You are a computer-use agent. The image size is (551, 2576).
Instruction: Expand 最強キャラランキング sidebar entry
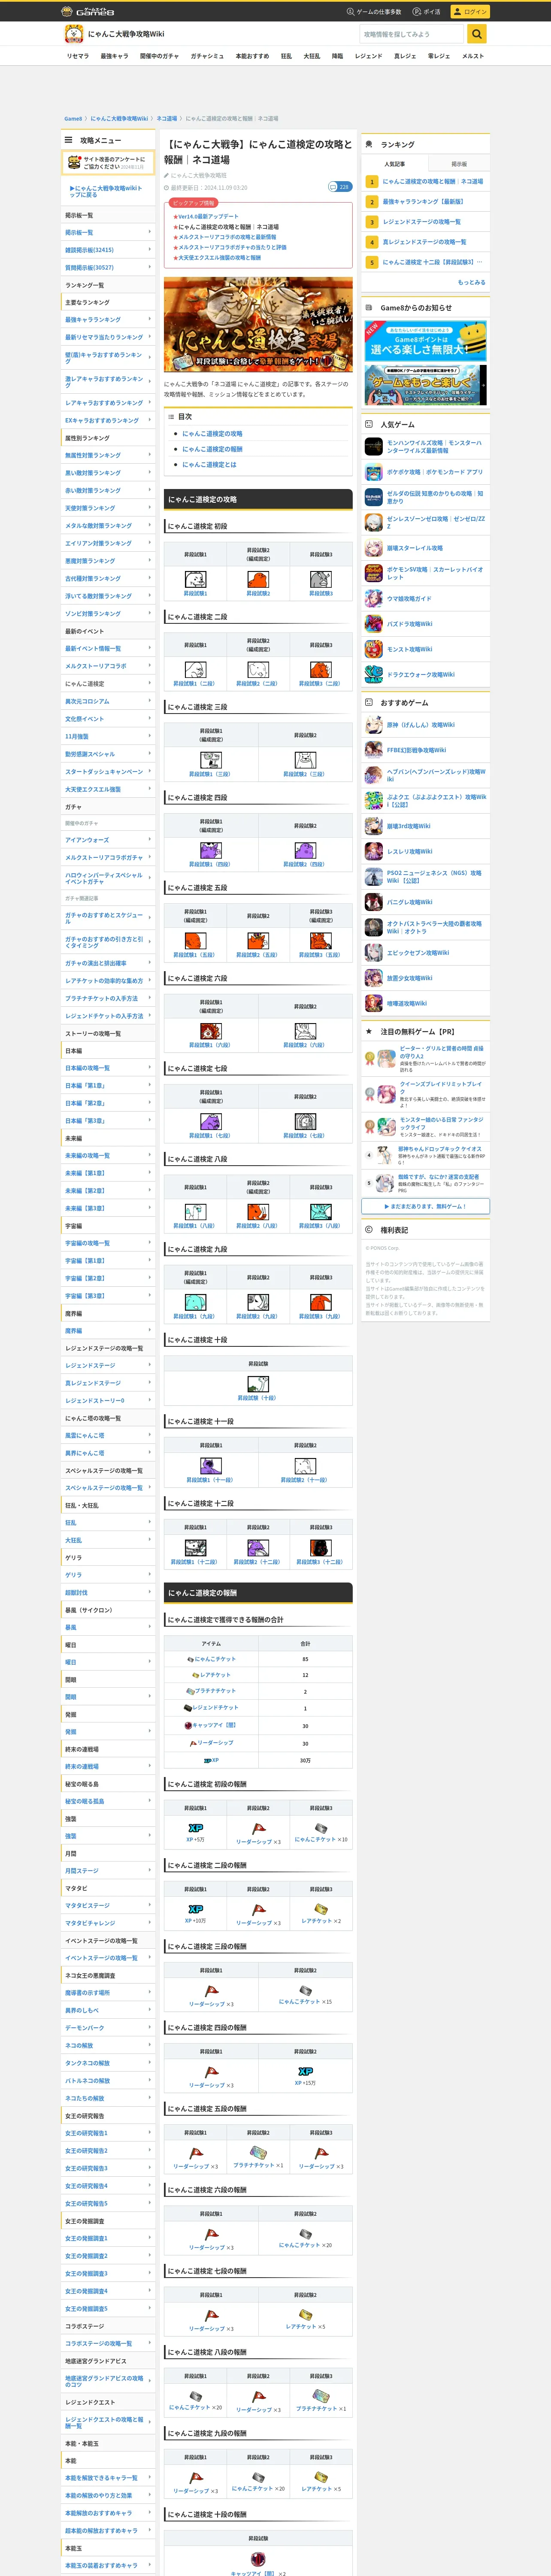click(108, 320)
